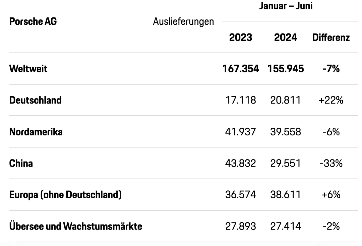Select the 2024 column header
This screenshot has width=362, height=246.
285,38
